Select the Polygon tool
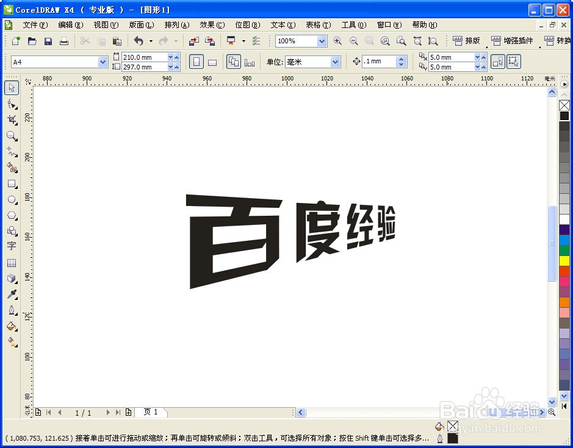This screenshot has width=573, height=448. pos(12,215)
